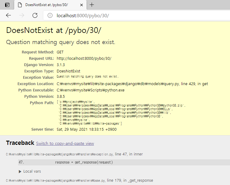View site information icon in address bar

50,15
